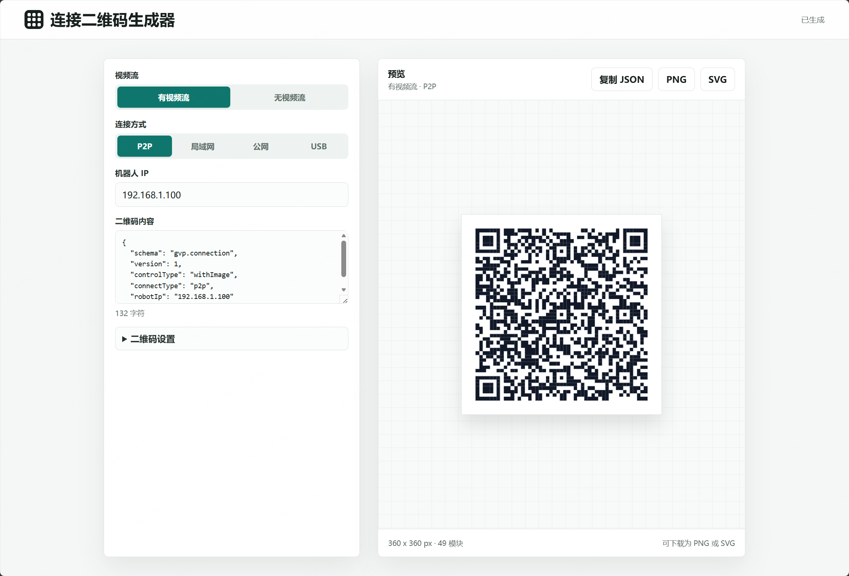Click the textarea resize handle corner
This screenshot has height=576, width=849.
tap(344, 300)
